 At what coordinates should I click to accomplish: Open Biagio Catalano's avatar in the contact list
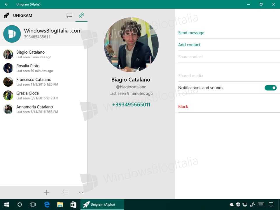pos(8,54)
